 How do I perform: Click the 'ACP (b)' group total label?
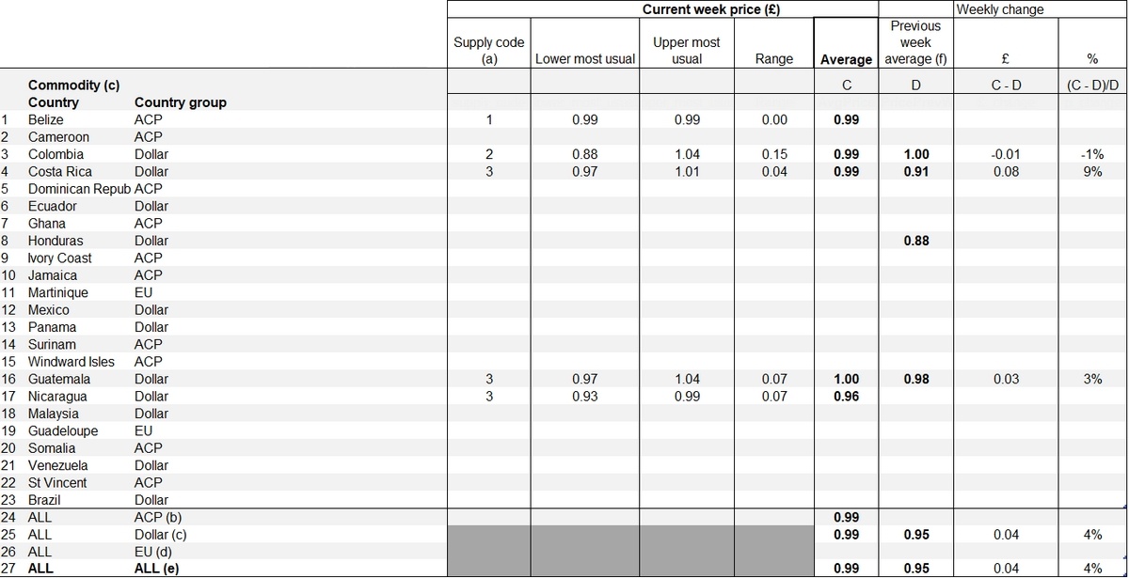(157, 517)
